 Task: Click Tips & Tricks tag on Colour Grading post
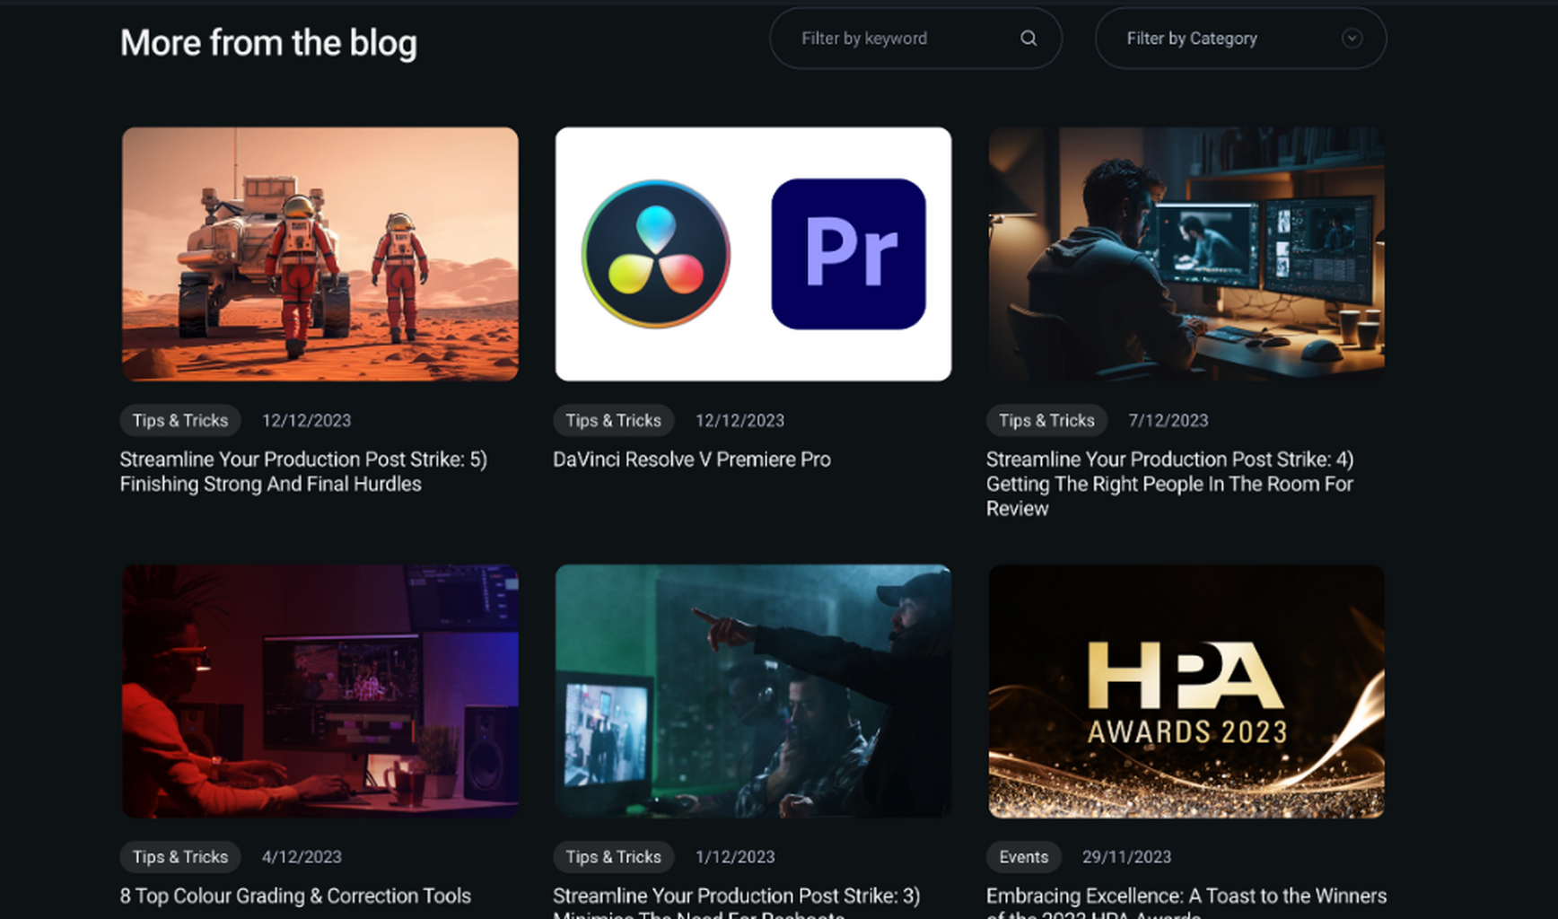pyautogui.click(x=180, y=857)
